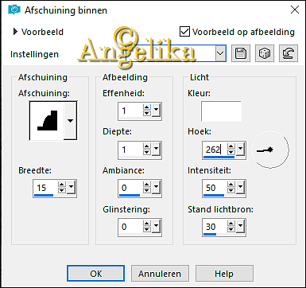Click the OK button

(x=95, y=274)
